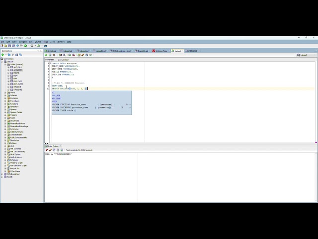Click the green Back navigation circle icon
Screen dimensions: 318x239
(25, 46)
